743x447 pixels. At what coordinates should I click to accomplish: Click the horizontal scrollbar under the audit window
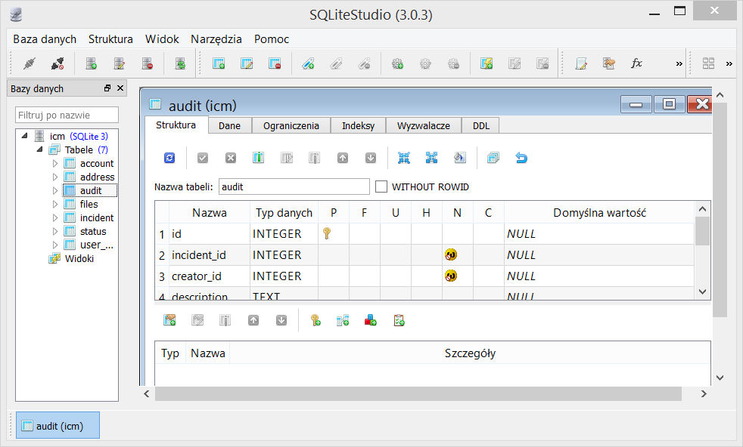coord(418,393)
